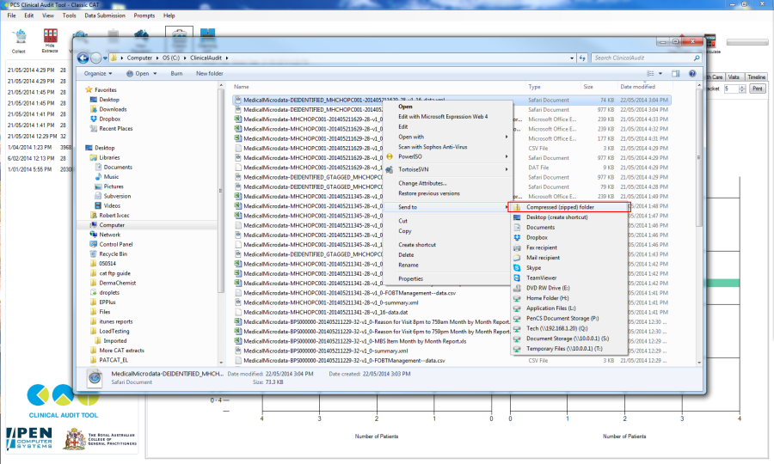Click the New folder button
The height and width of the screenshot is (464, 774).
tap(209, 74)
